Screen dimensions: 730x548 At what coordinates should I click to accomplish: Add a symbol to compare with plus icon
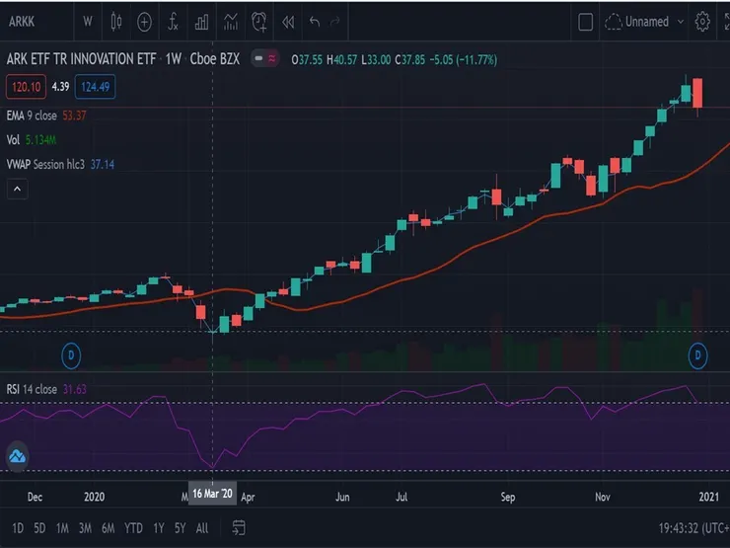pyautogui.click(x=144, y=22)
